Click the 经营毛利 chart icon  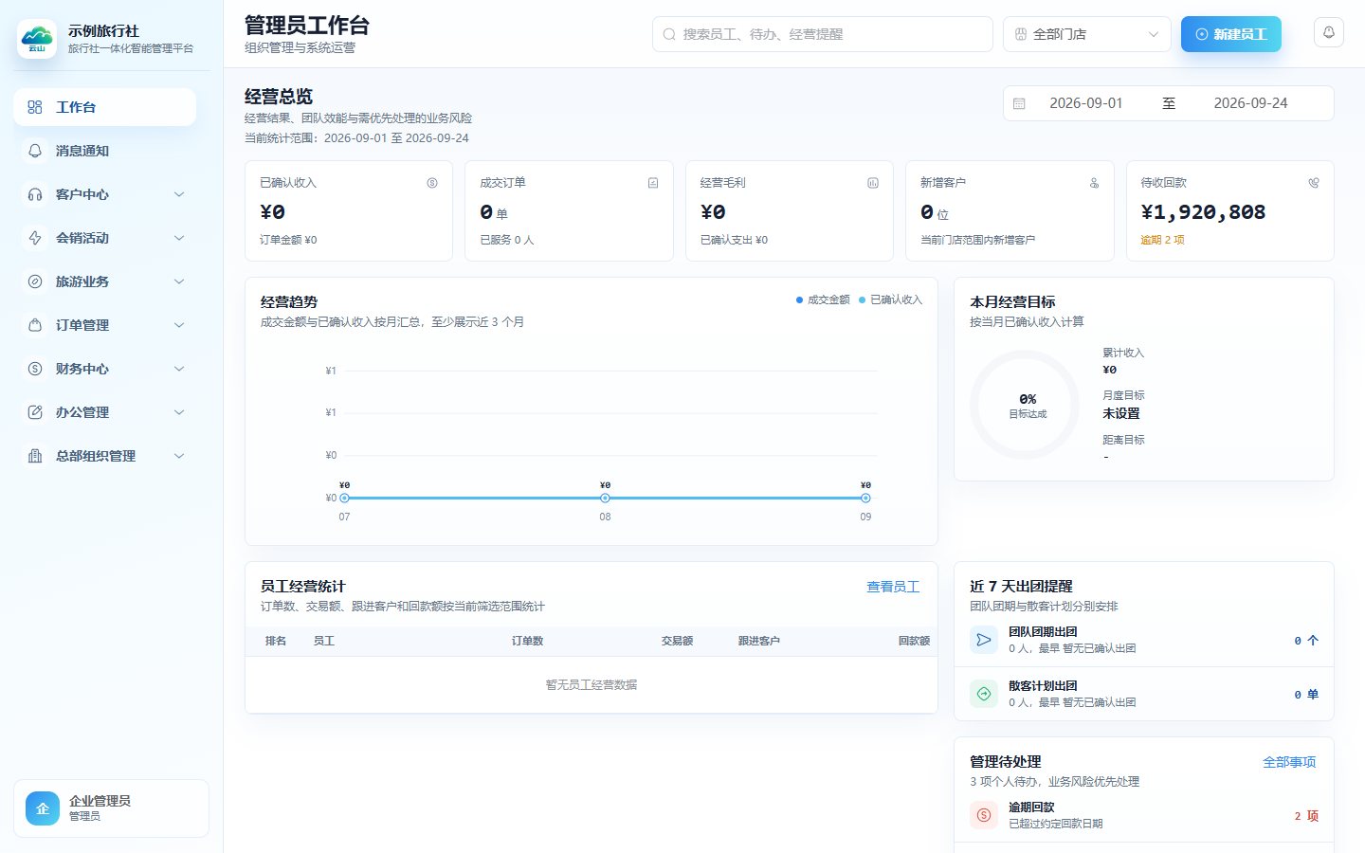[873, 183]
